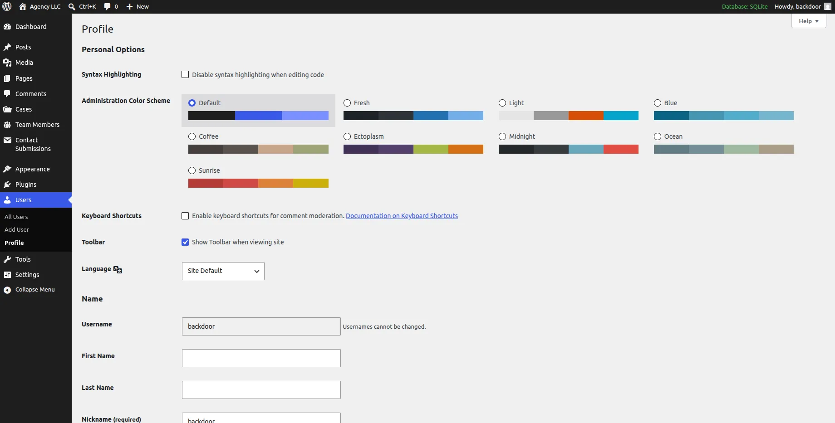Viewport: 835px width, 423px height.
Task: Click the Team Members group icon
Action: (7, 125)
